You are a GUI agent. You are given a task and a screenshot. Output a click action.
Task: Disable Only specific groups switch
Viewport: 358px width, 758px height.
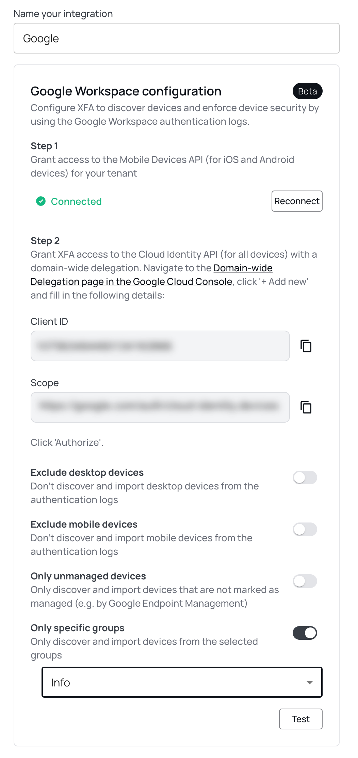tap(305, 633)
